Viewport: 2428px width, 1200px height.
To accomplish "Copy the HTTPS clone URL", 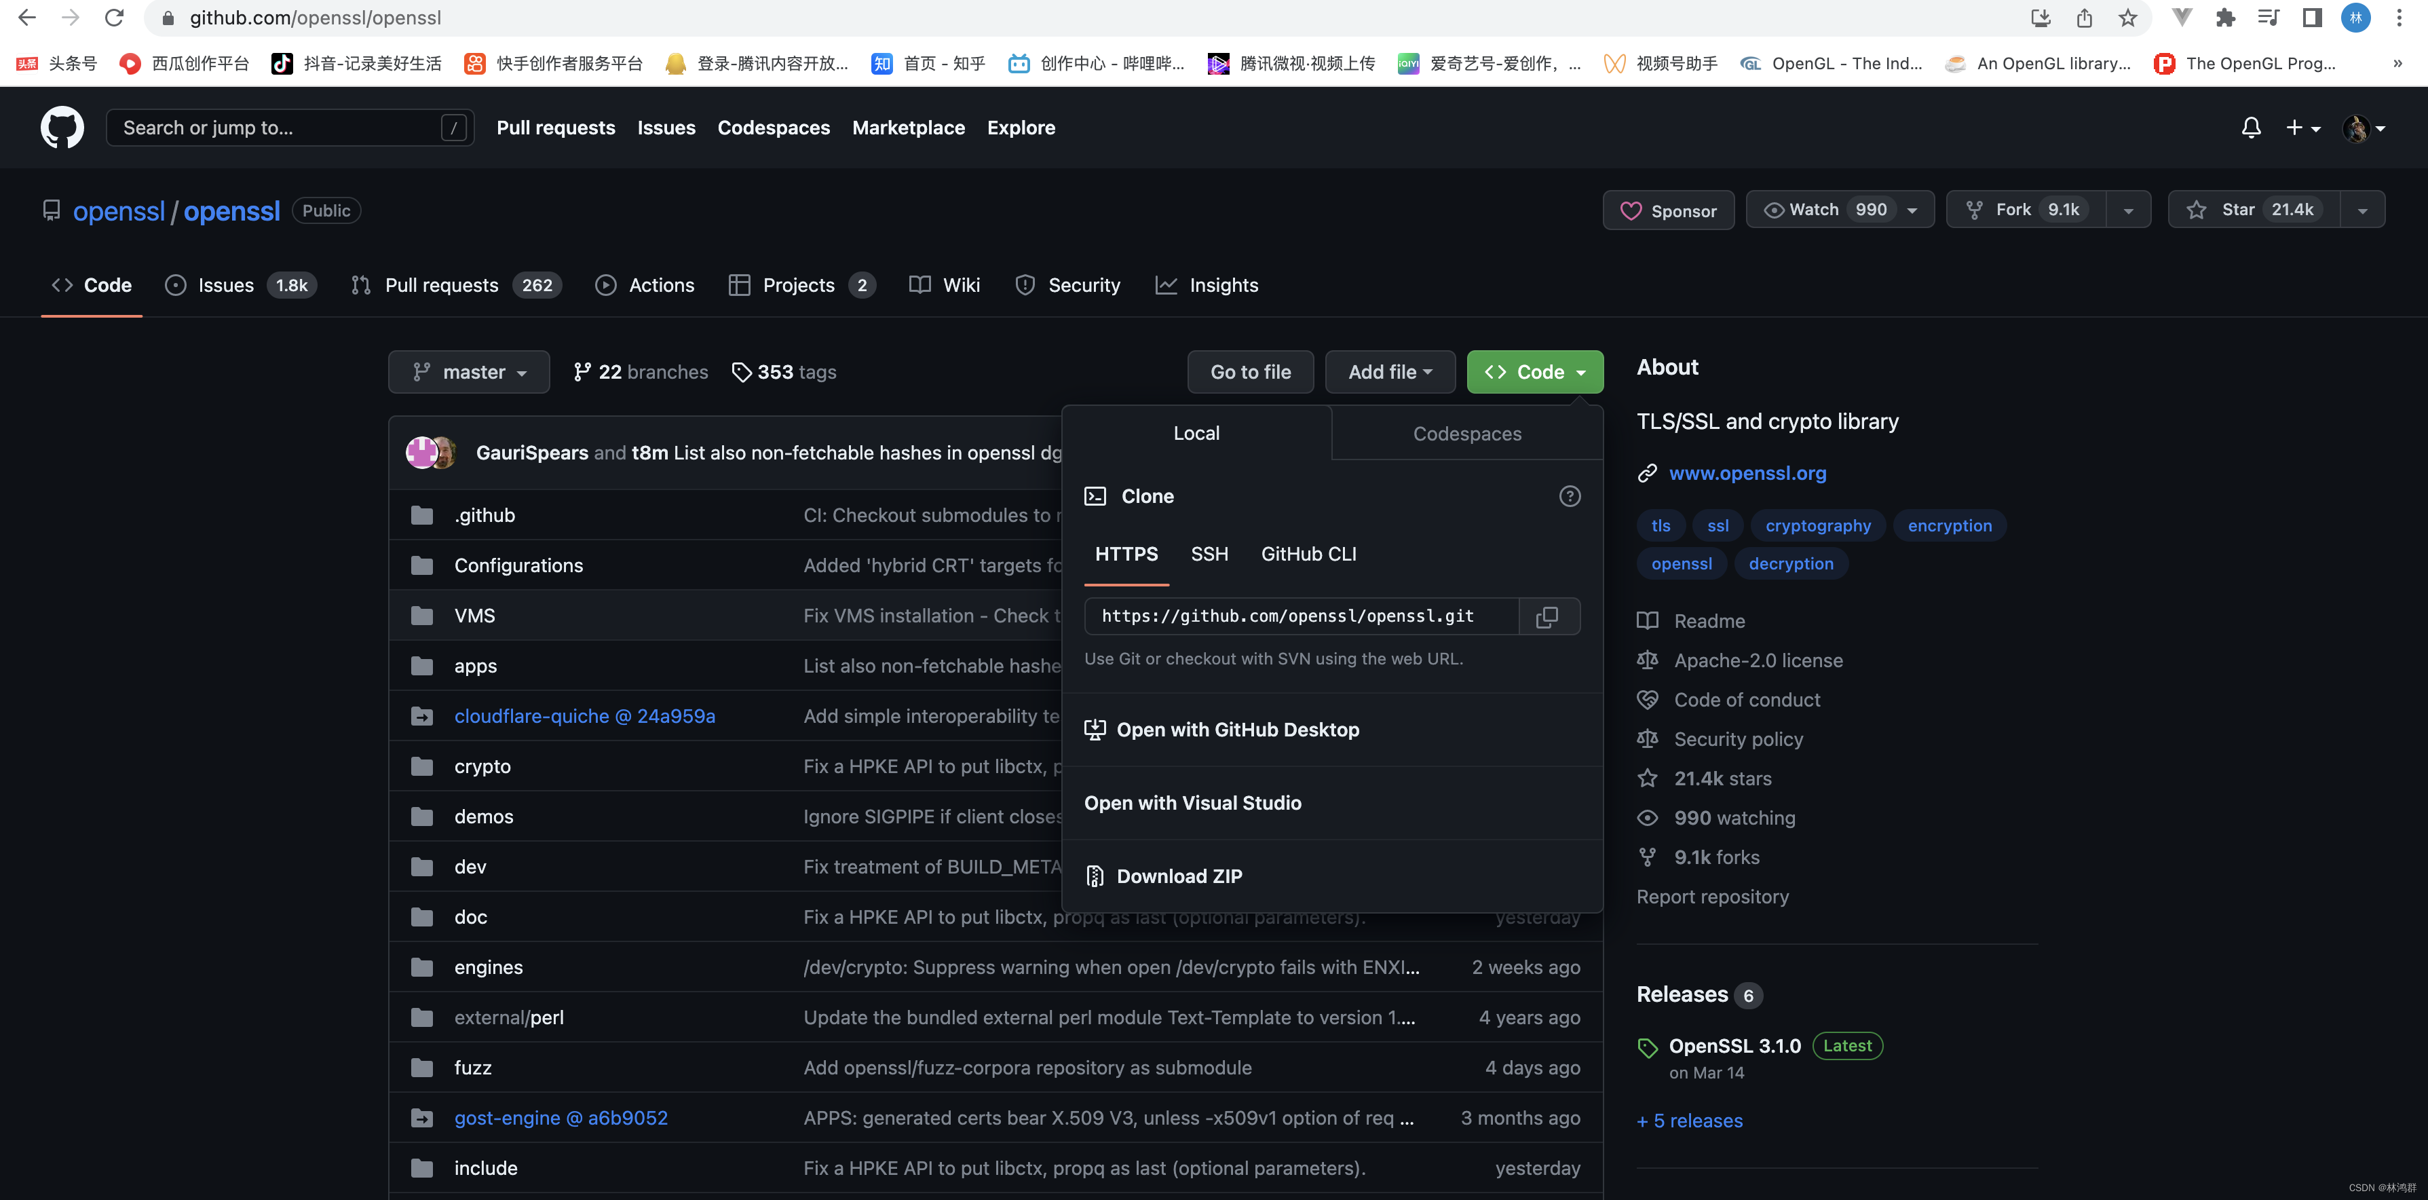I will (x=1547, y=616).
